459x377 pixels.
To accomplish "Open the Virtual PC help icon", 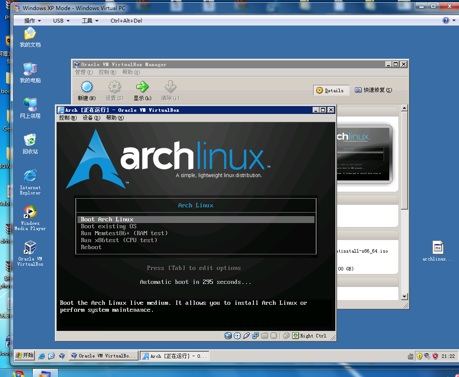I will pyautogui.click(x=446, y=20).
